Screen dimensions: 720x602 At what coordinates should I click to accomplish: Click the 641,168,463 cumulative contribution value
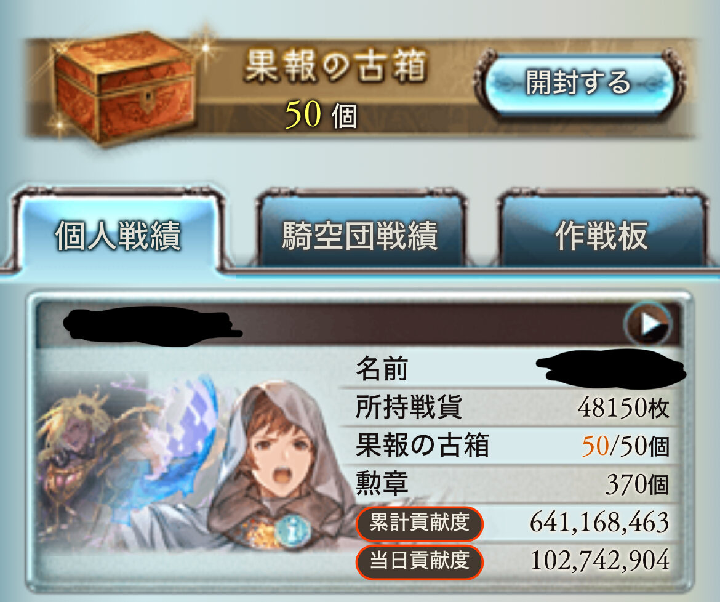point(599,523)
